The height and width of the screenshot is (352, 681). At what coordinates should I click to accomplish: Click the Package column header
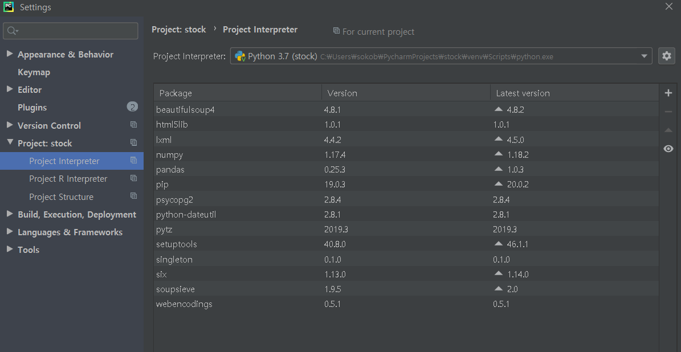(x=238, y=93)
